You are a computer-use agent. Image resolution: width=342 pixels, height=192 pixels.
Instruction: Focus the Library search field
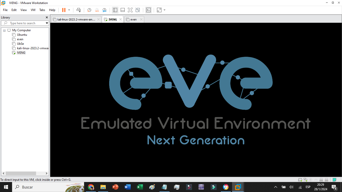25,23
